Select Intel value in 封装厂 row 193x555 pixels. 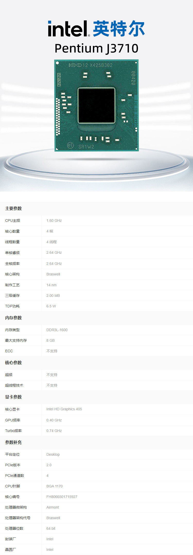[x=50, y=539]
